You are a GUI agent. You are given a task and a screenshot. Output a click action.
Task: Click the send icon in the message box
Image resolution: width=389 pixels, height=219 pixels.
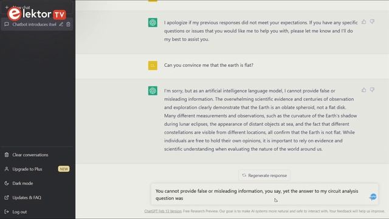(x=373, y=196)
